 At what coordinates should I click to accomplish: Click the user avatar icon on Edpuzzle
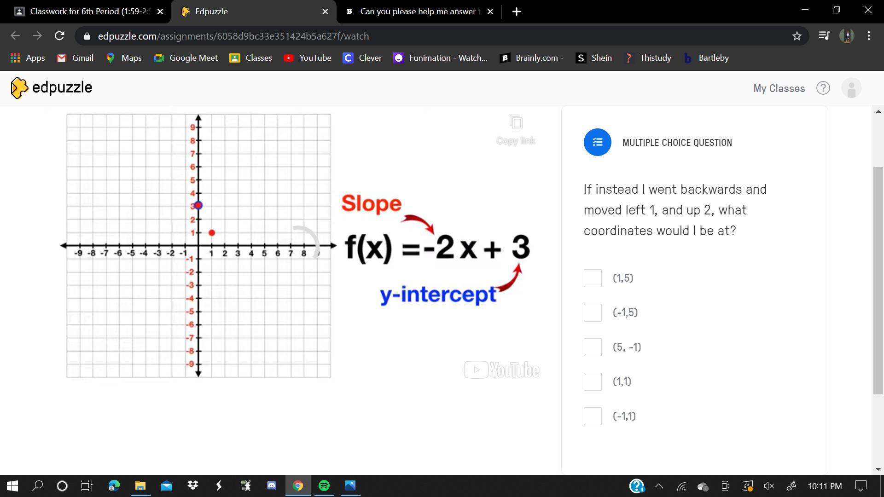pos(851,88)
